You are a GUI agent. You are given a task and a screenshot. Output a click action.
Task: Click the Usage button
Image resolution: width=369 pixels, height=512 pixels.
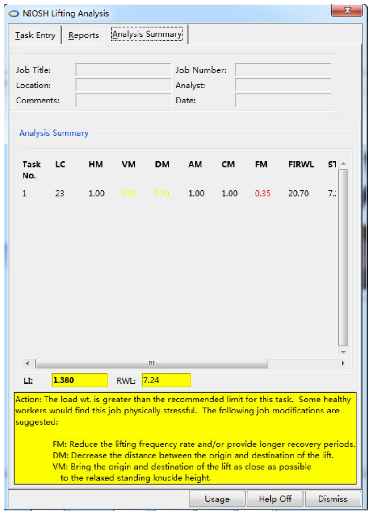tap(217, 499)
